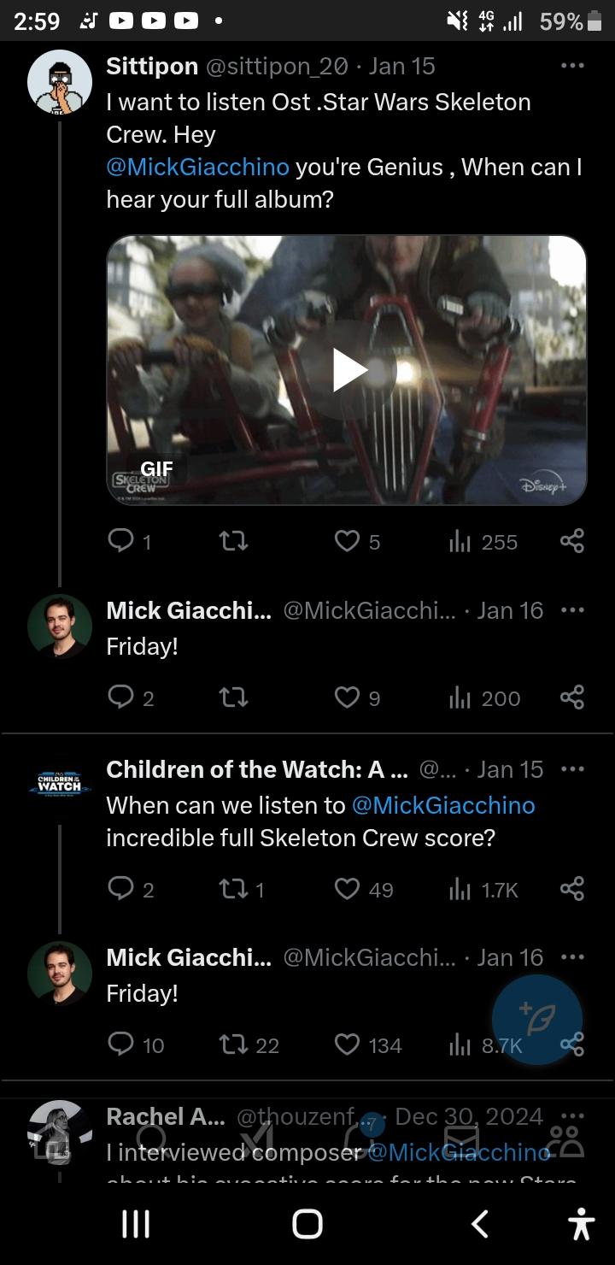Open more options for Children of the Watch tweet
Screen dimensions: 615x1265
[x=572, y=769]
